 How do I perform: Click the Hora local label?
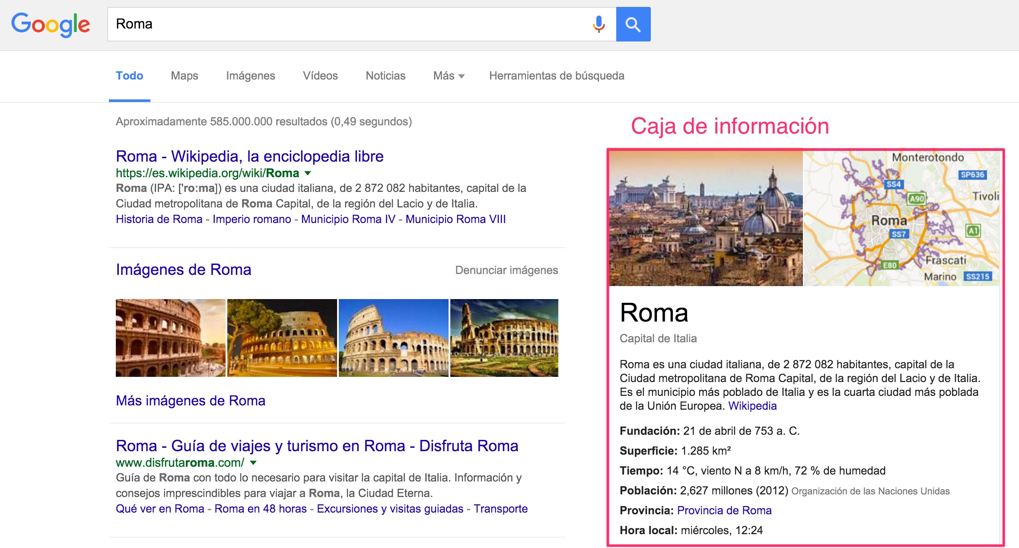tap(648, 530)
